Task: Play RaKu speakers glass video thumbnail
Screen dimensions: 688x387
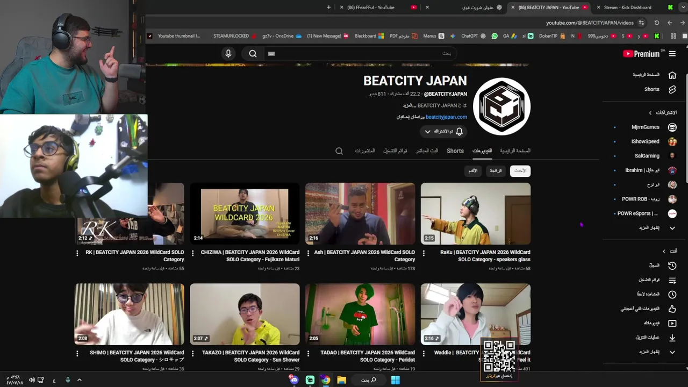Action: (x=475, y=214)
